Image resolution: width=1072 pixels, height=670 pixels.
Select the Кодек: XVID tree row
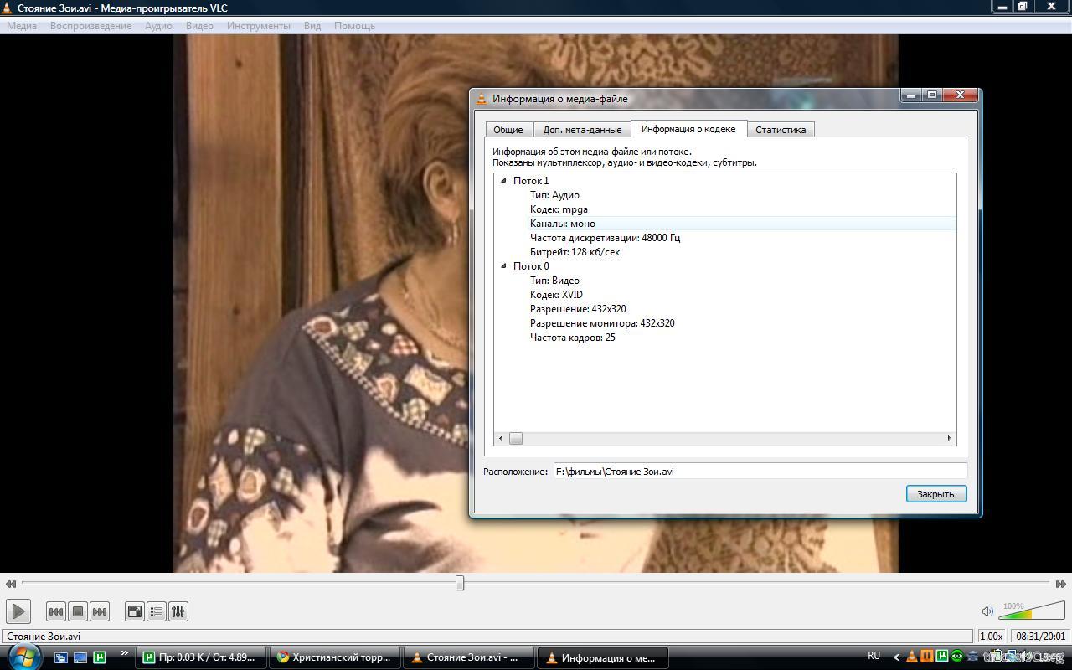(556, 295)
